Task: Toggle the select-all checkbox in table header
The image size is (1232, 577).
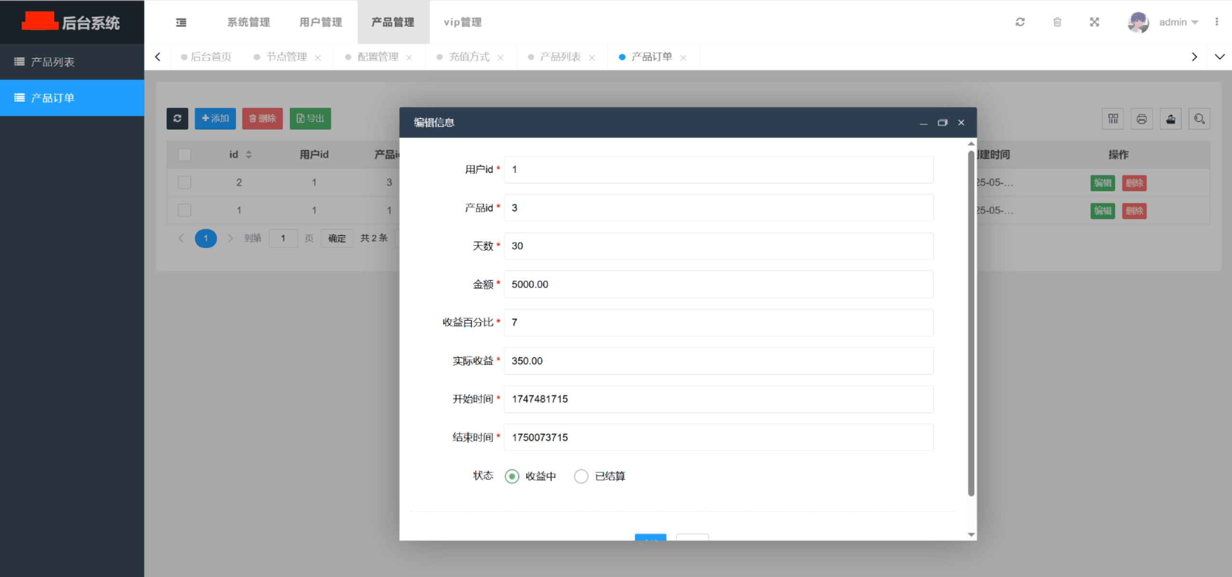Action: click(184, 154)
